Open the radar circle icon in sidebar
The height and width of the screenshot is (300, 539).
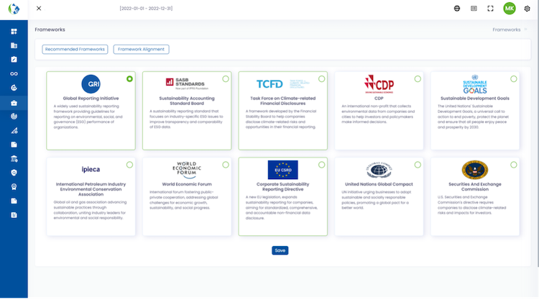tap(14, 117)
